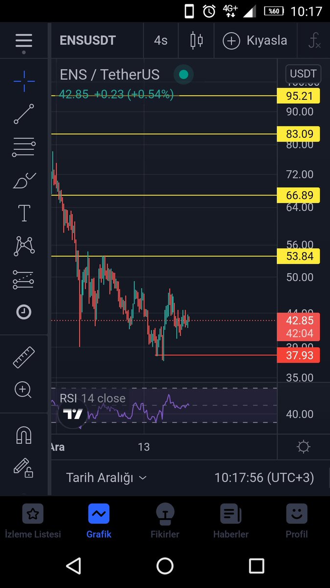Viewport: 330px width, 588px height.
Task: Open the Fikirler tab
Action: (x=165, y=521)
